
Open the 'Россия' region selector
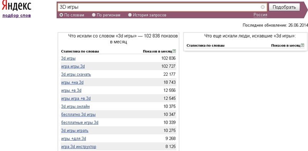point(260,15)
